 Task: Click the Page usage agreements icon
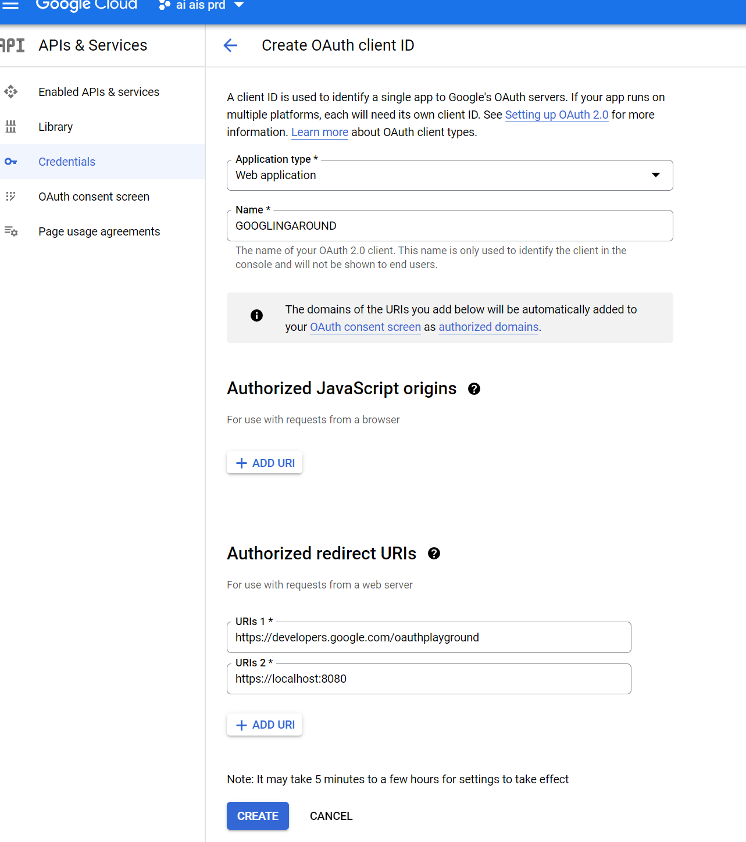(11, 231)
